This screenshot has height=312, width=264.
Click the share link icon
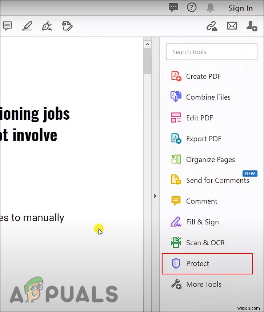[212, 26]
